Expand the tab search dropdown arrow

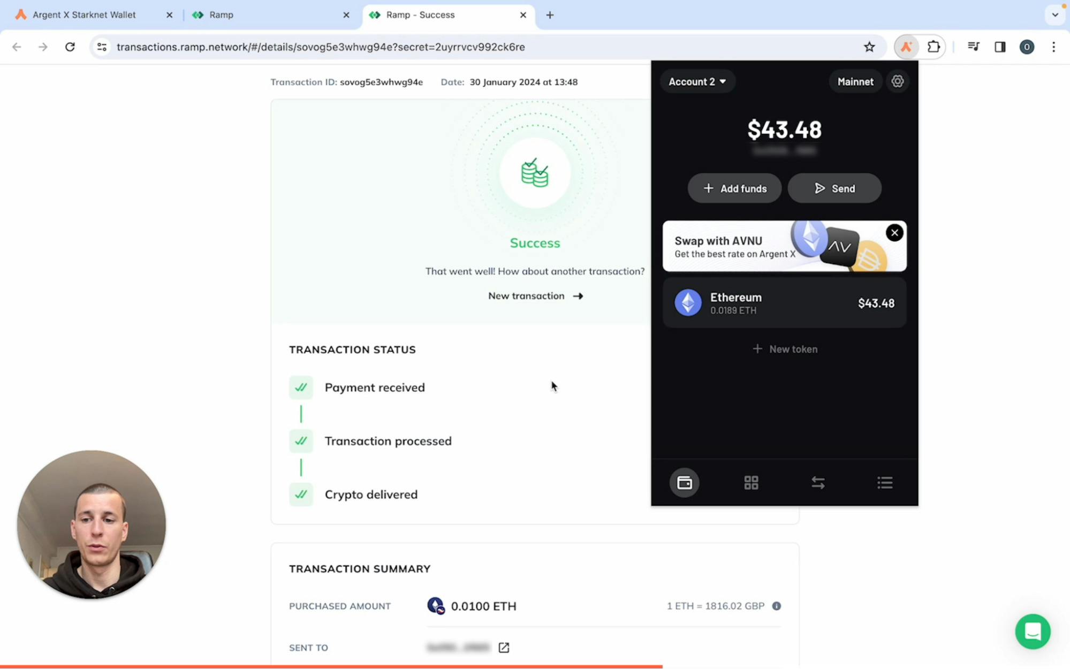1055,15
